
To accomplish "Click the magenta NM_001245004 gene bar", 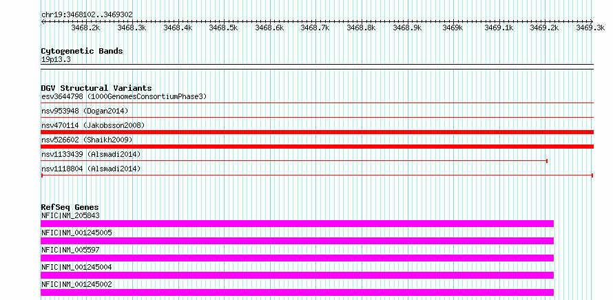I will pos(297,275).
